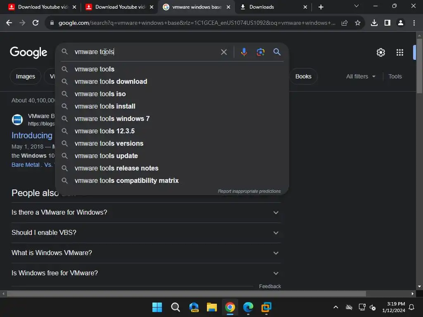Start voice search with microphone icon
Viewport: 423px width, 317px height.
tap(244, 52)
